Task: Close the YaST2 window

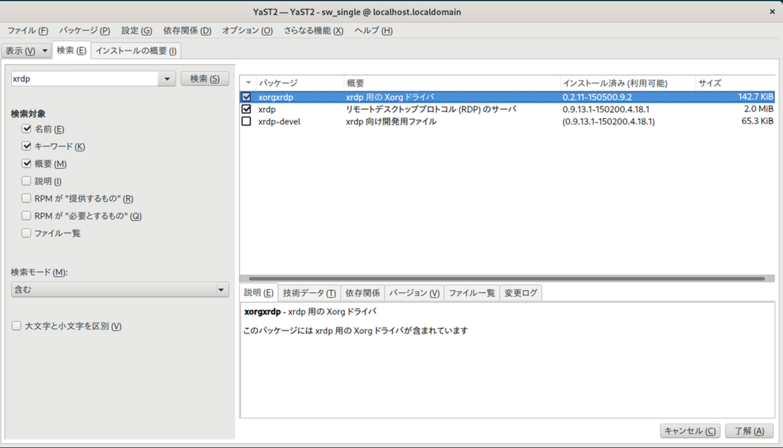Action: pos(772,10)
